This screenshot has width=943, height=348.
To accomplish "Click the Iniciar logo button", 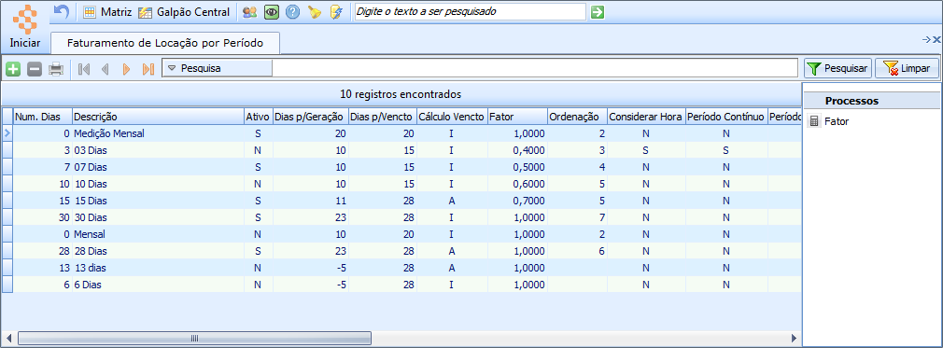I will 24,26.
